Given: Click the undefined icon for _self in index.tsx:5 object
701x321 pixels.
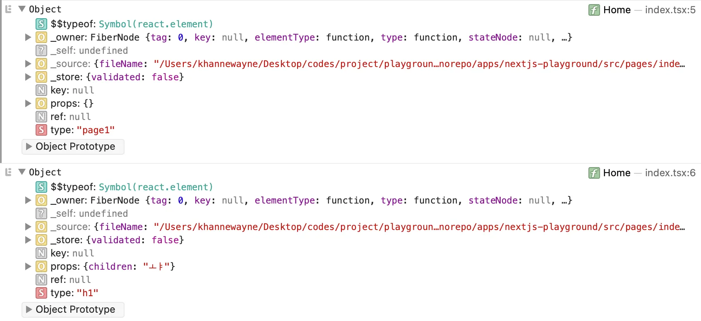Looking at the screenshot, I should tap(41, 50).
